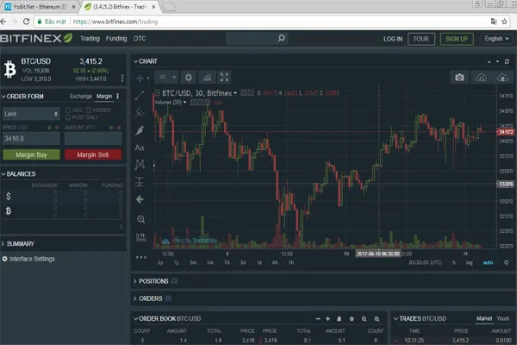Open ticker options vertical dots menu

(x=122, y=78)
